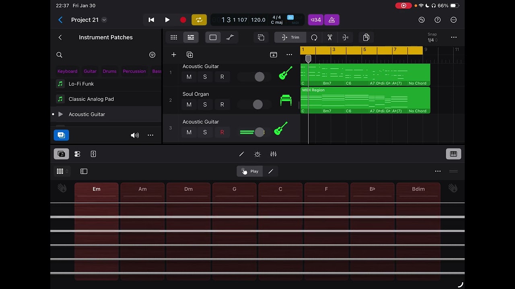
Task: Open the fader mixer button
Action: pos(274,154)
